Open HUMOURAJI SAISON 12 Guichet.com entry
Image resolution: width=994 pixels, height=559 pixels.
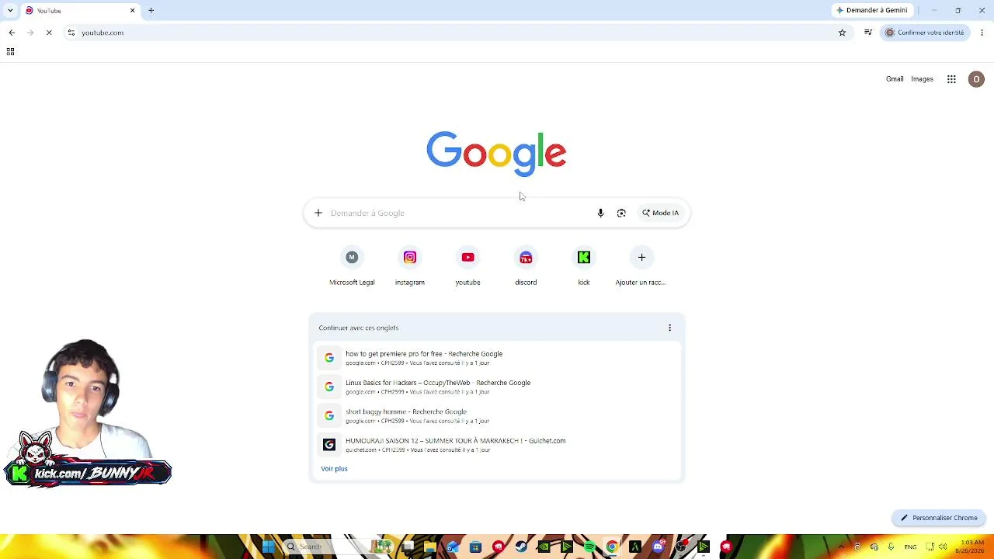[497, 444]
